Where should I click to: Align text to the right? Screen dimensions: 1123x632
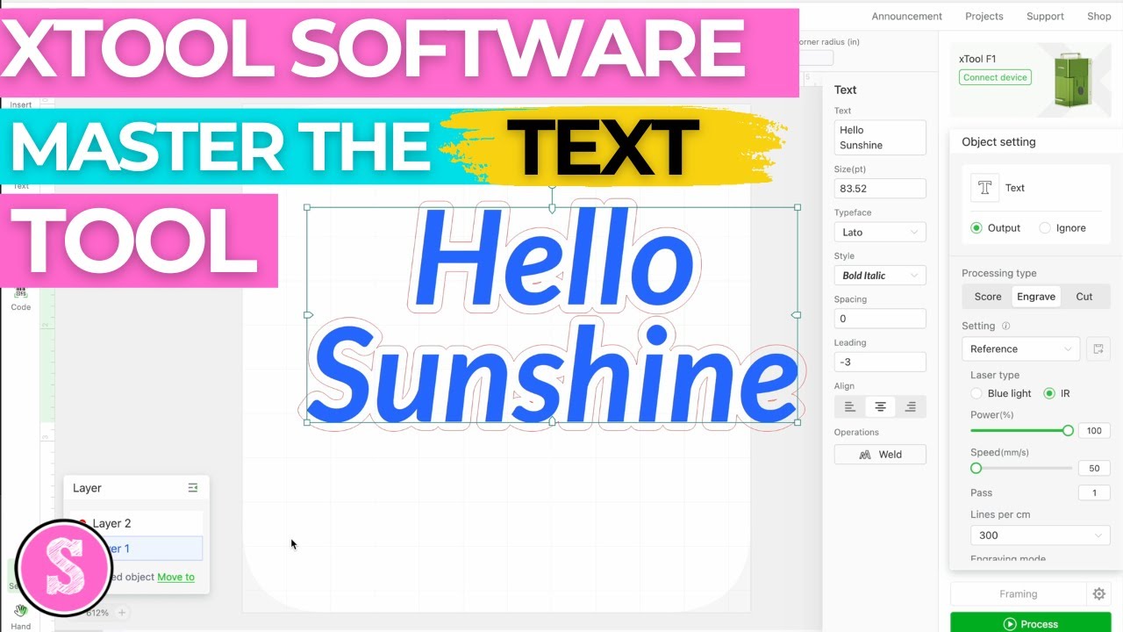point(911,406)
